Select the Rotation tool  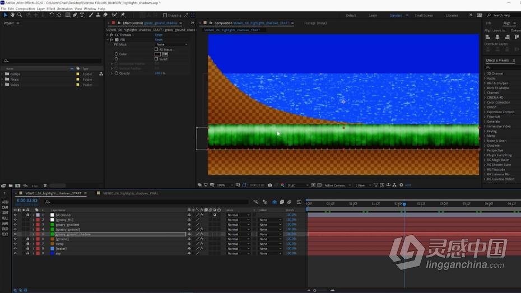coord(52,15)
